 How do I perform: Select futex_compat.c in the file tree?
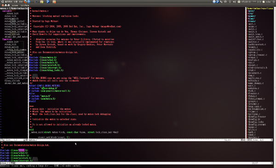pos(256,99)
